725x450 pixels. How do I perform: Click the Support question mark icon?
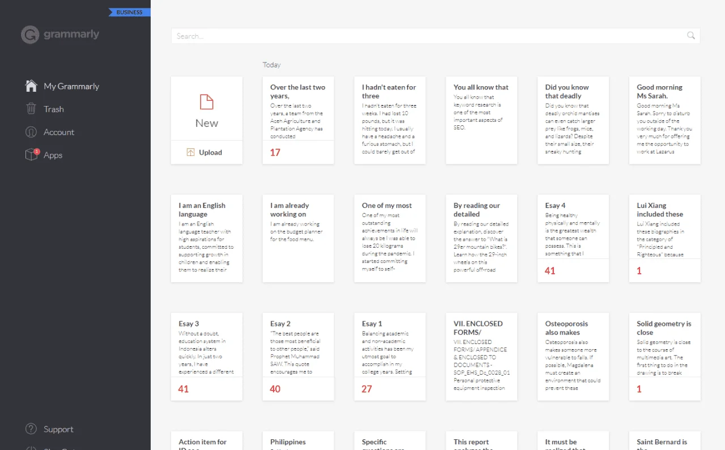(x=31, y=429)
